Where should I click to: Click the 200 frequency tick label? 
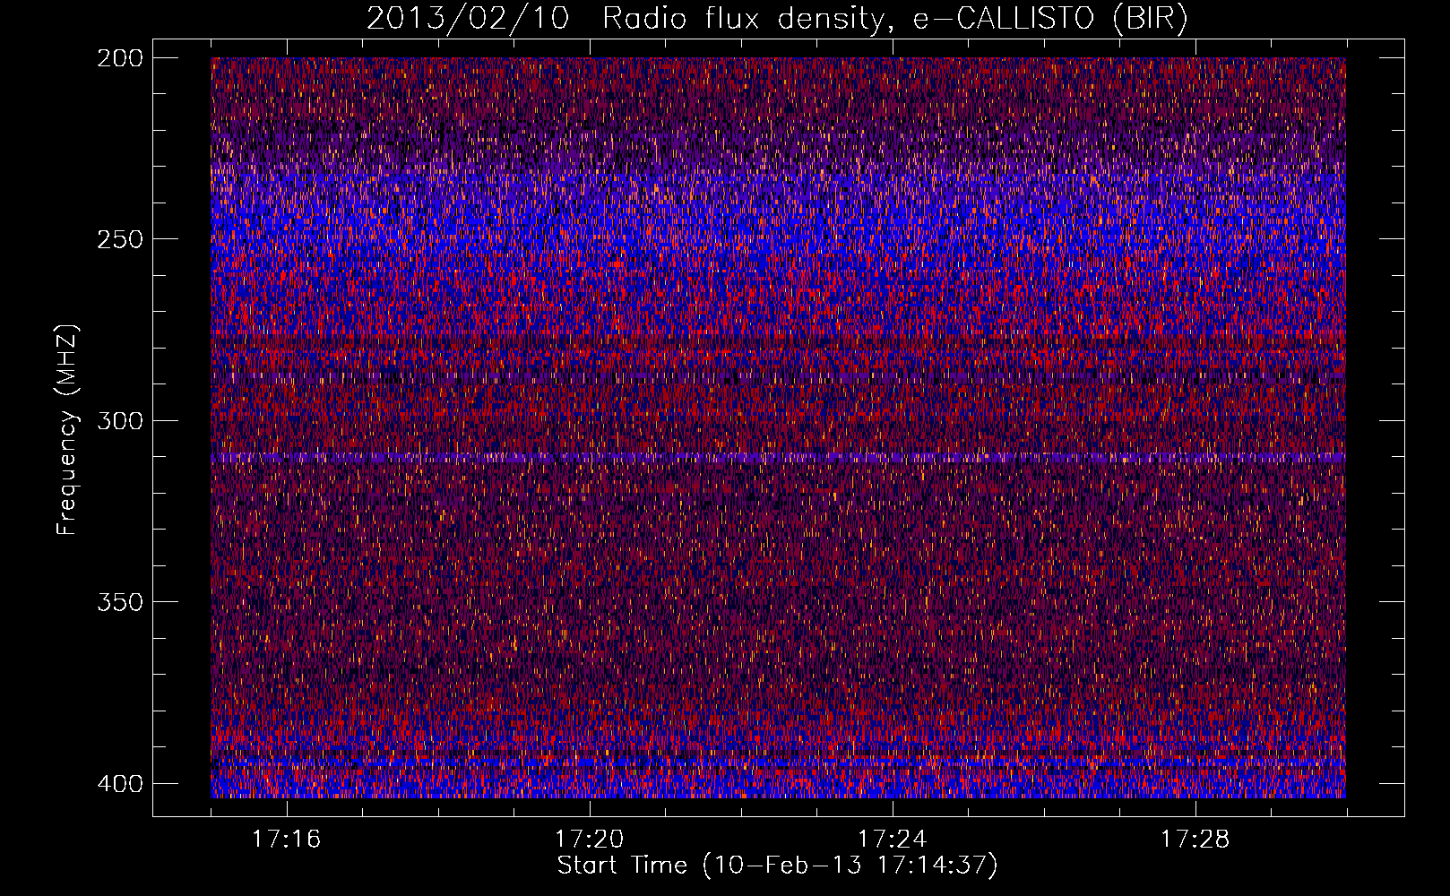pos(119,58)
